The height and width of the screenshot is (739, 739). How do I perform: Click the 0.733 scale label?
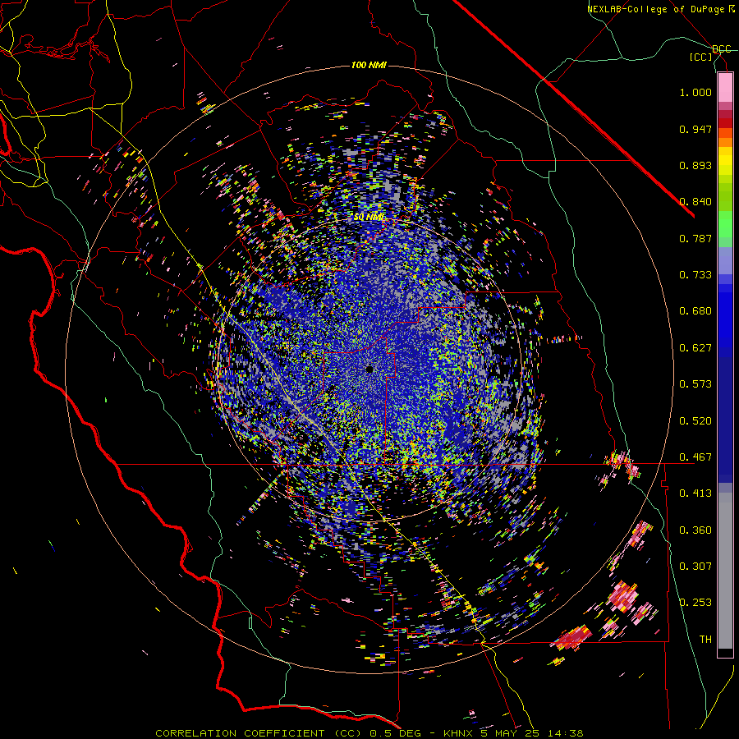(695, 275)
